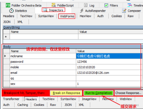This screenshot has height=109, width=143.
Task: Select the WebForms inspector tab
Action: pyautogui.click(x=67, y=16)
